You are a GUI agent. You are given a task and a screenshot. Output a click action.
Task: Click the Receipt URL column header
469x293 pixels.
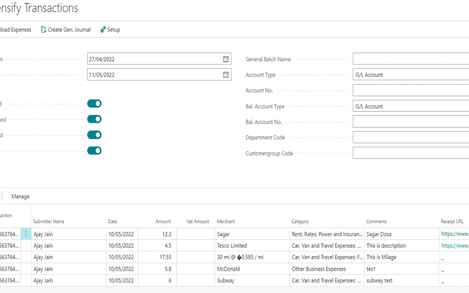click(452, 222)
